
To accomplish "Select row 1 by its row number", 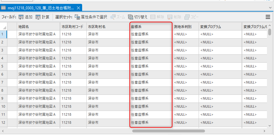I will pos(4,34).
